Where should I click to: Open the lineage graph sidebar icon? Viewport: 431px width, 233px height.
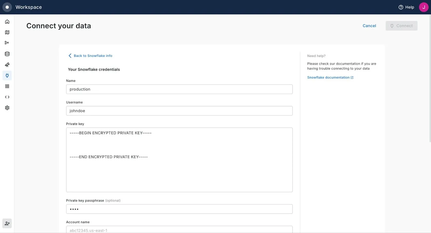tap(7, 43)
